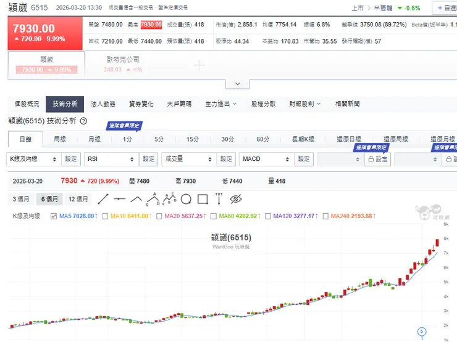Image resolution: width=457 pixels, height=342 pixels.
Task: Select the ABC wave pattern tool
Action: (x=153, y=199)
